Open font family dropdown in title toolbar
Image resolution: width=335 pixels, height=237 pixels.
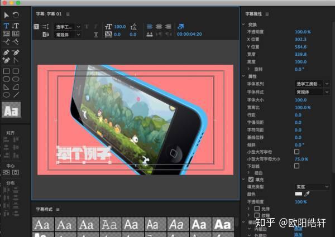pyautogui.click(x=67, y=27)
